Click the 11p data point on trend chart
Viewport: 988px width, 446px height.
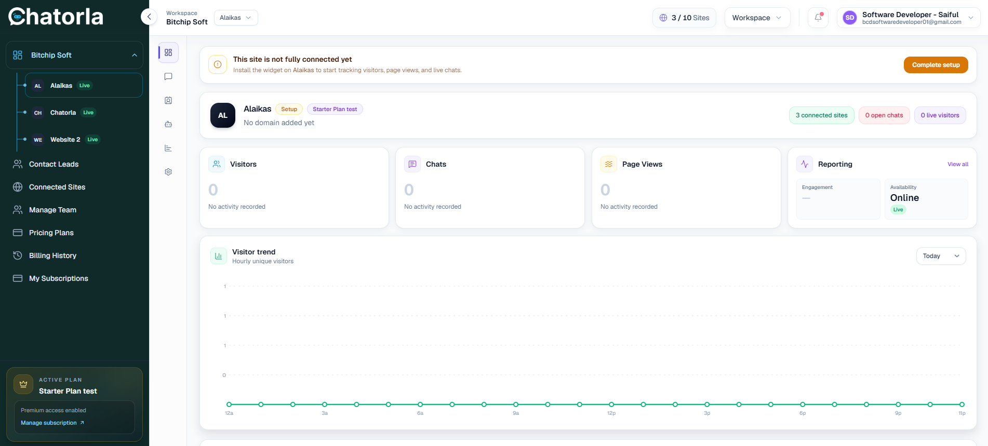(x=962, y=404)
